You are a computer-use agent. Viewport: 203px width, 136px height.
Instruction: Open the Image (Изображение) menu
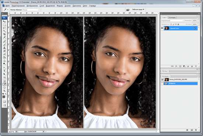tap(32, 6)
